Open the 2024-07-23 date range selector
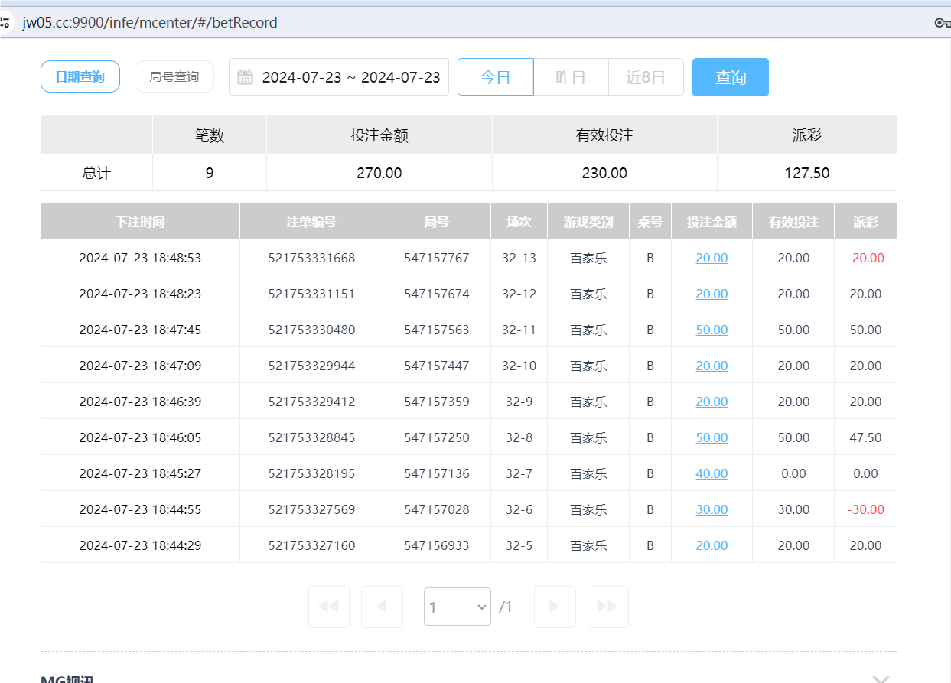 tap(350, 76)
